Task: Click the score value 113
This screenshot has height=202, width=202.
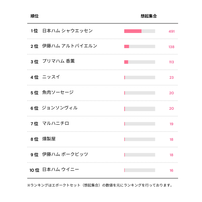Action: coord(171,62)
